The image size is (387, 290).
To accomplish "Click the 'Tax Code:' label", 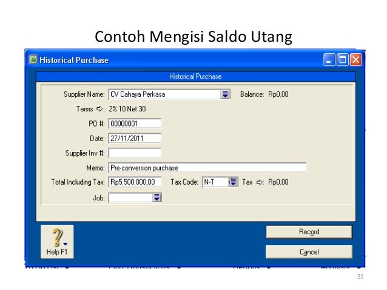I will (x=184, y=182).
